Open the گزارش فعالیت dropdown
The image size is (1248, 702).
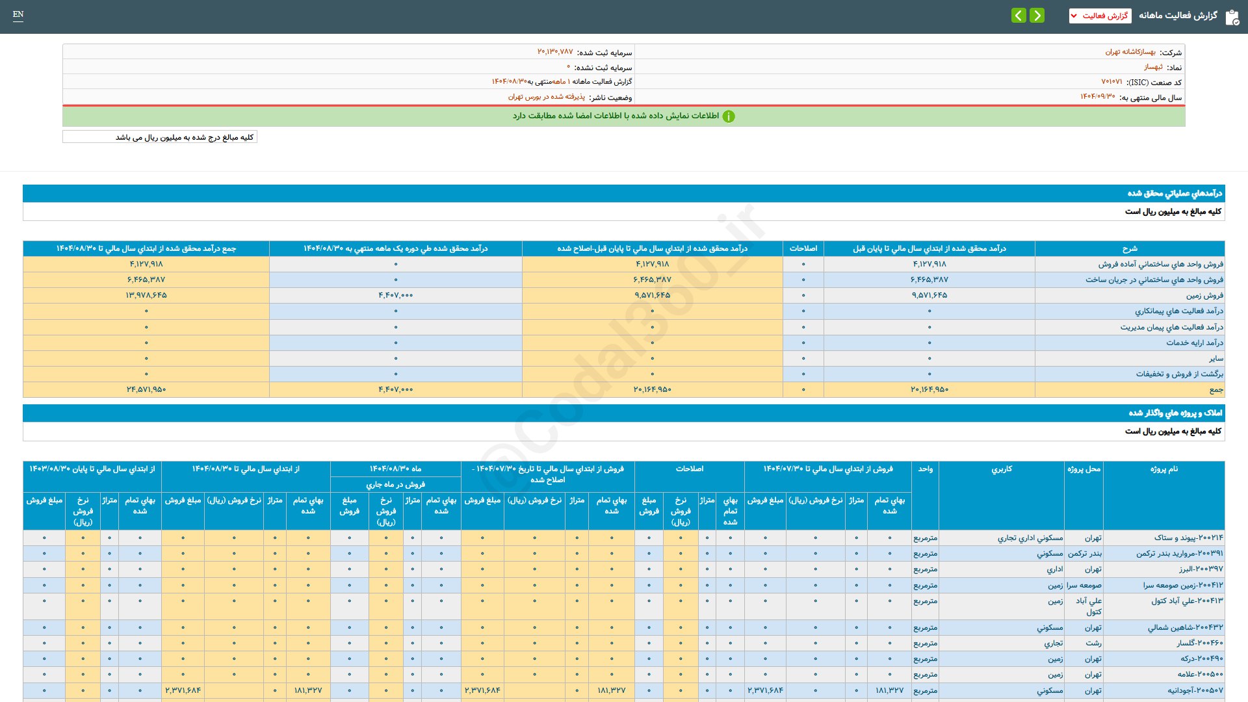pos(1100,16)
